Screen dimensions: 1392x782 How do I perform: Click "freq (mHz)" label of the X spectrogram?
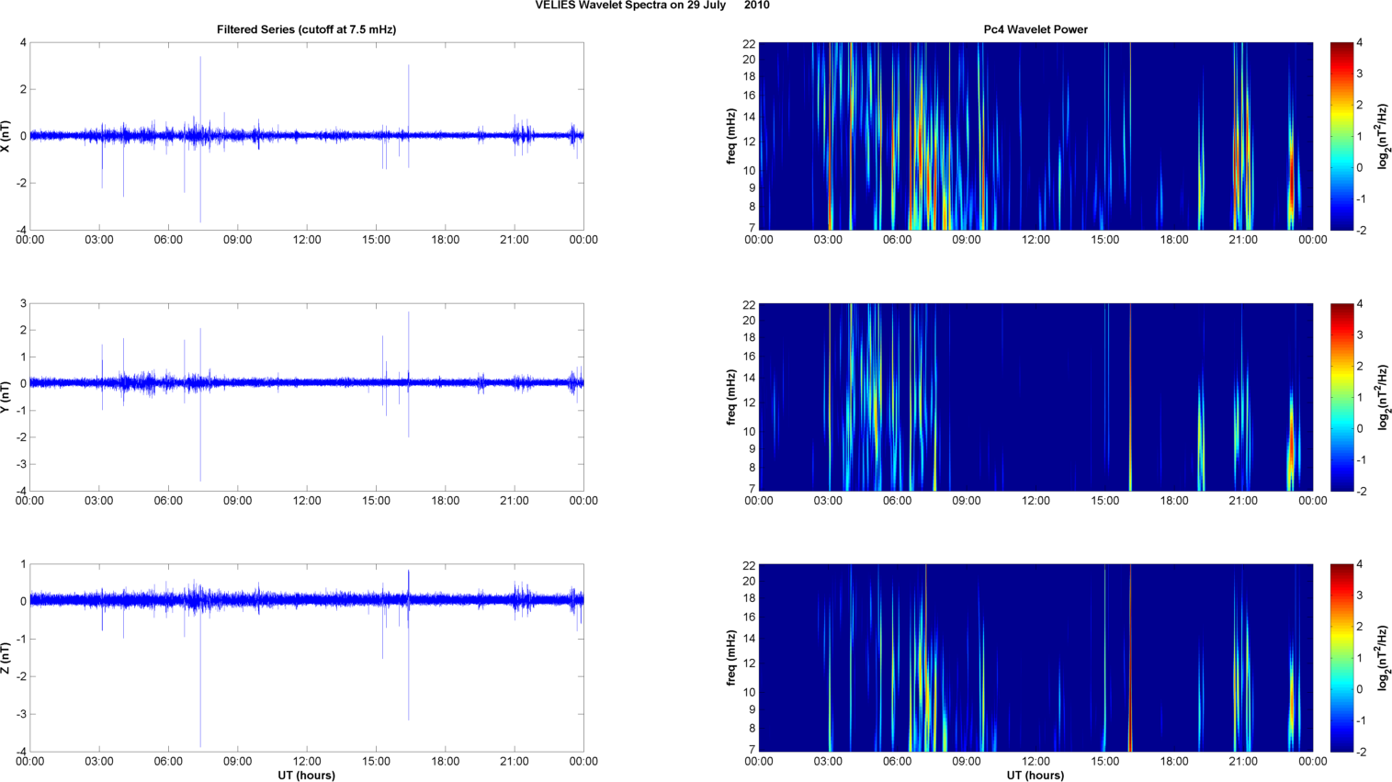(x=731, y=136)
